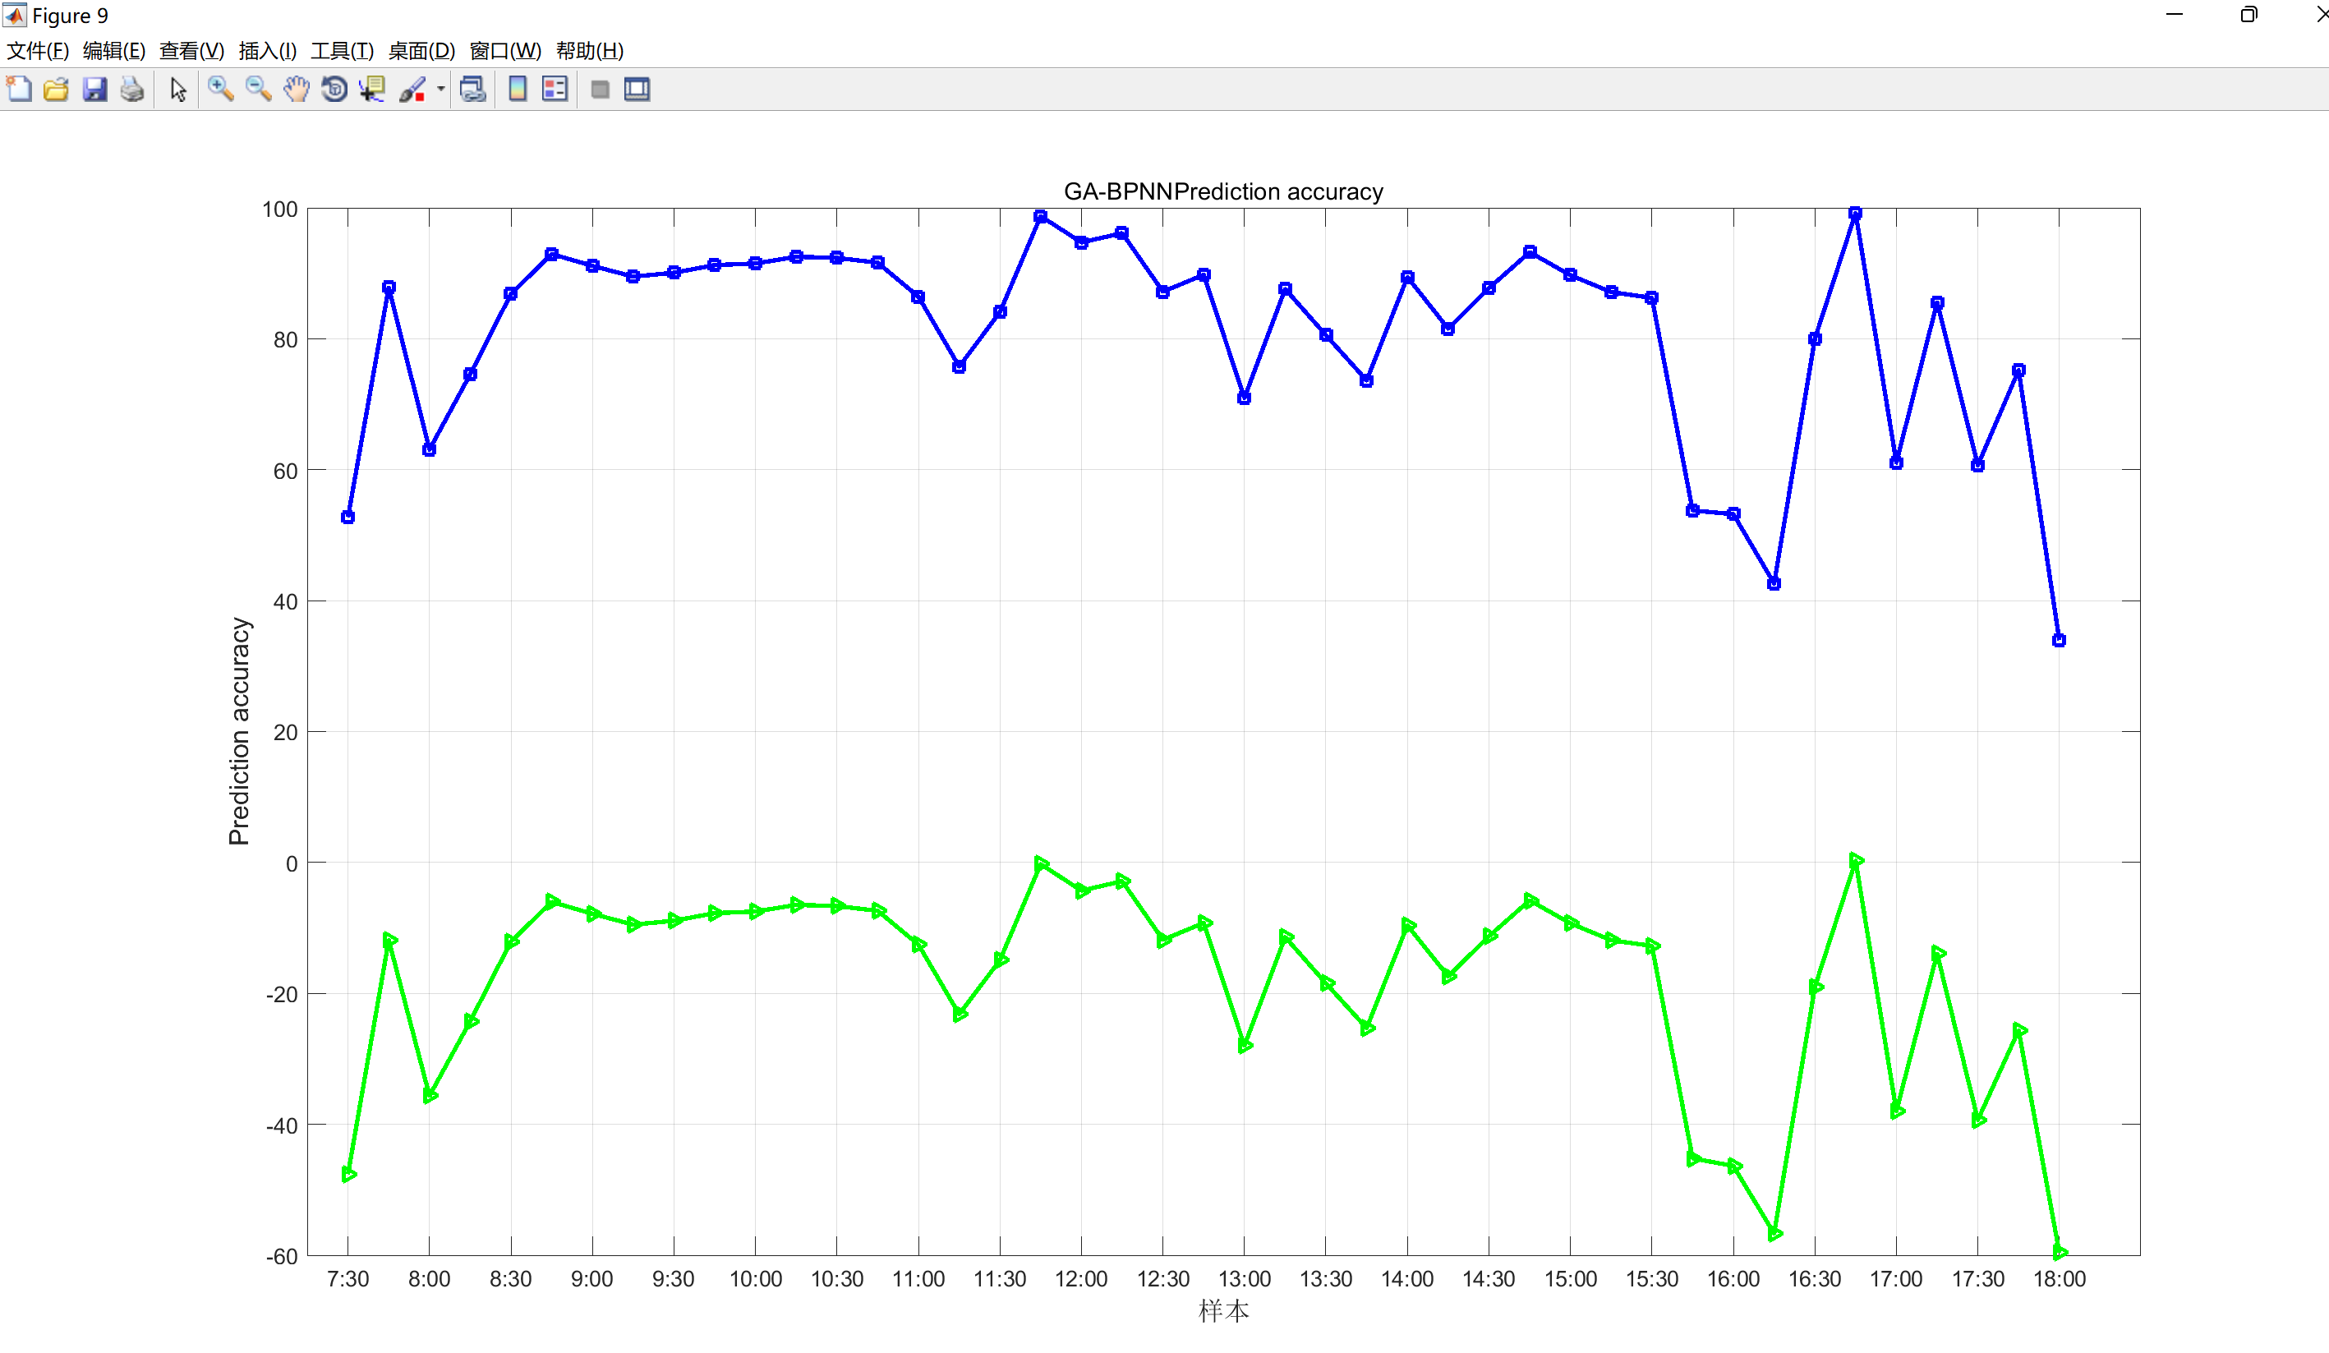The height and width of the screenshot is (1353, 2329).
Task: Activate the Rotate 3D tool
Action: click(334, 90)
